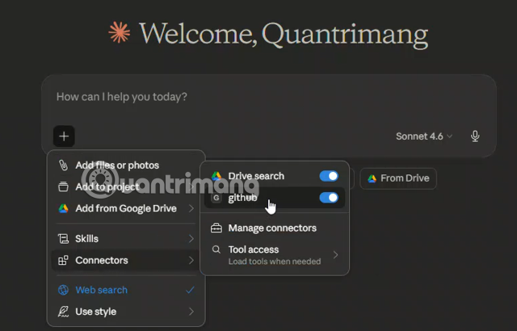
Task: Click the Web search globe icon
Action: pos(63,291)
